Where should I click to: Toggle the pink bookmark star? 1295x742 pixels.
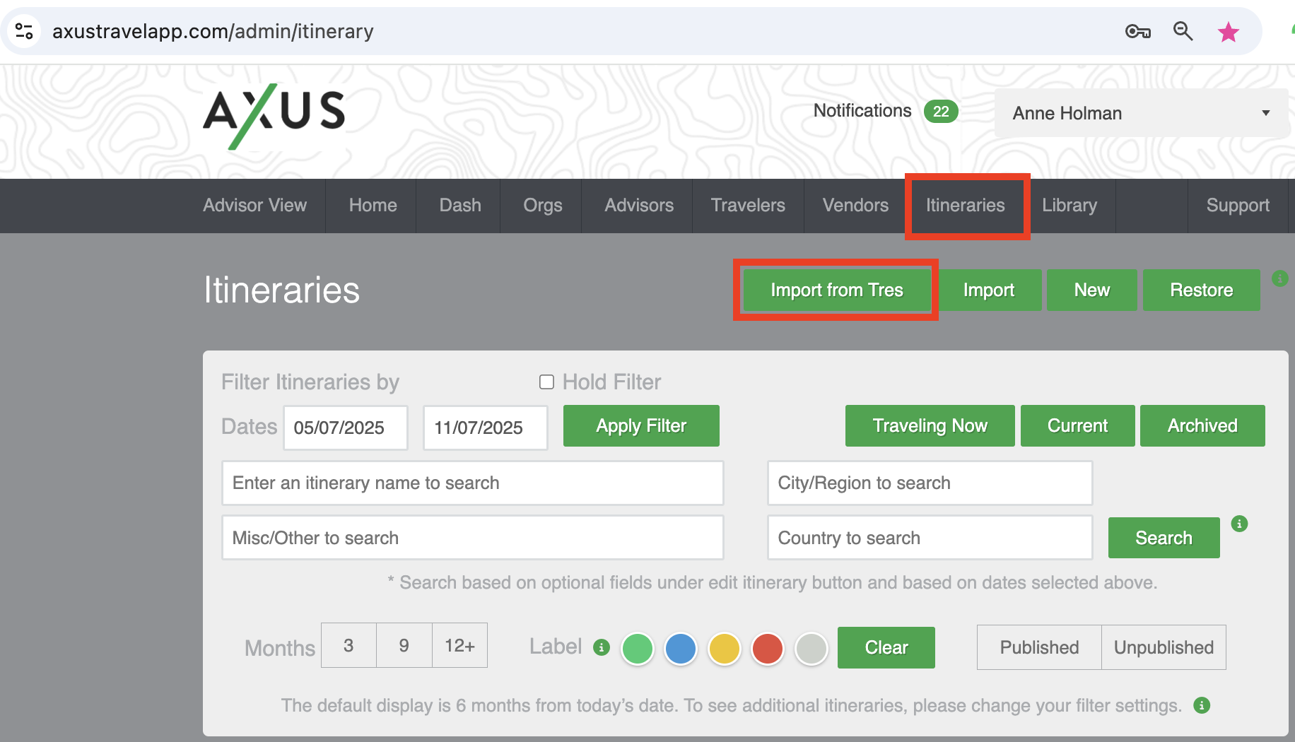click(x=1229, y=32)
